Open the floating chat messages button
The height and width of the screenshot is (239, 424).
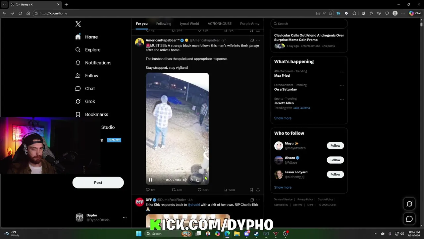tap(409, 219)
